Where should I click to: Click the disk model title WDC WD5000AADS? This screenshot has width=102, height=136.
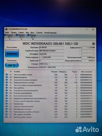coord(50,44)
